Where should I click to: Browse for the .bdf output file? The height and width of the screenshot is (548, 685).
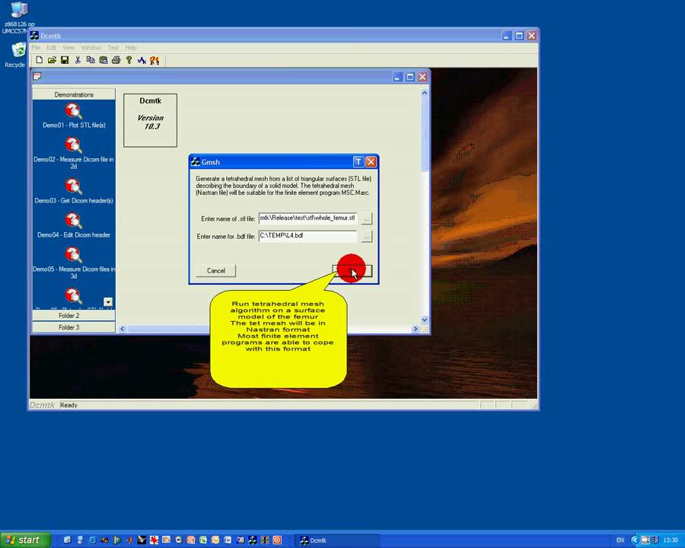(367, 237)
